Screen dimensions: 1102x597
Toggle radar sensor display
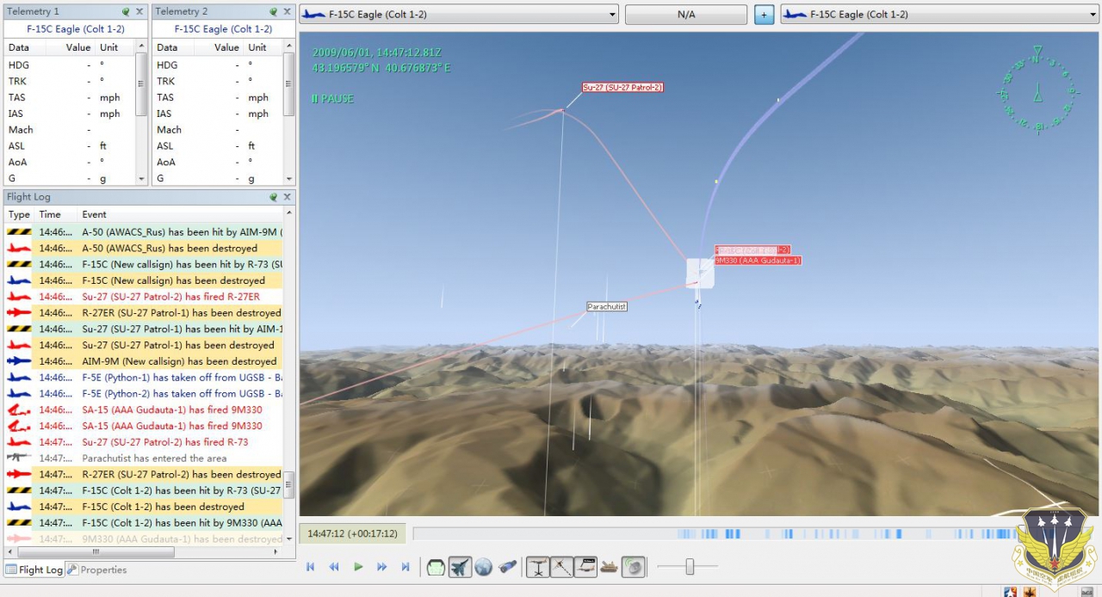[633, 567]
